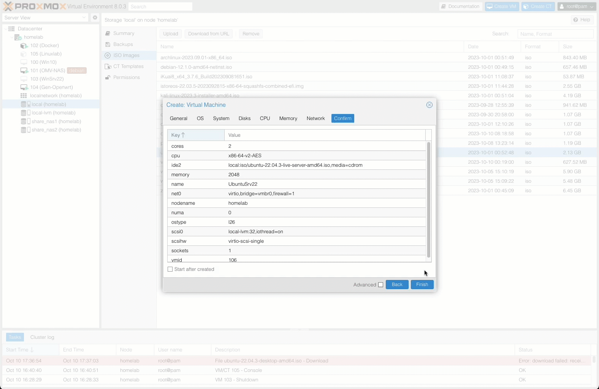Click the Value column header
Viewport: 599px width, 389px height.
coord(325,135)
